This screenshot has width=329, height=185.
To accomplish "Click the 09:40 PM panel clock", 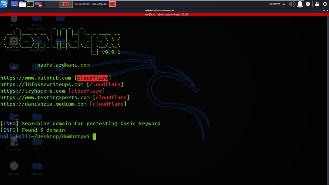I will (274, 4).
